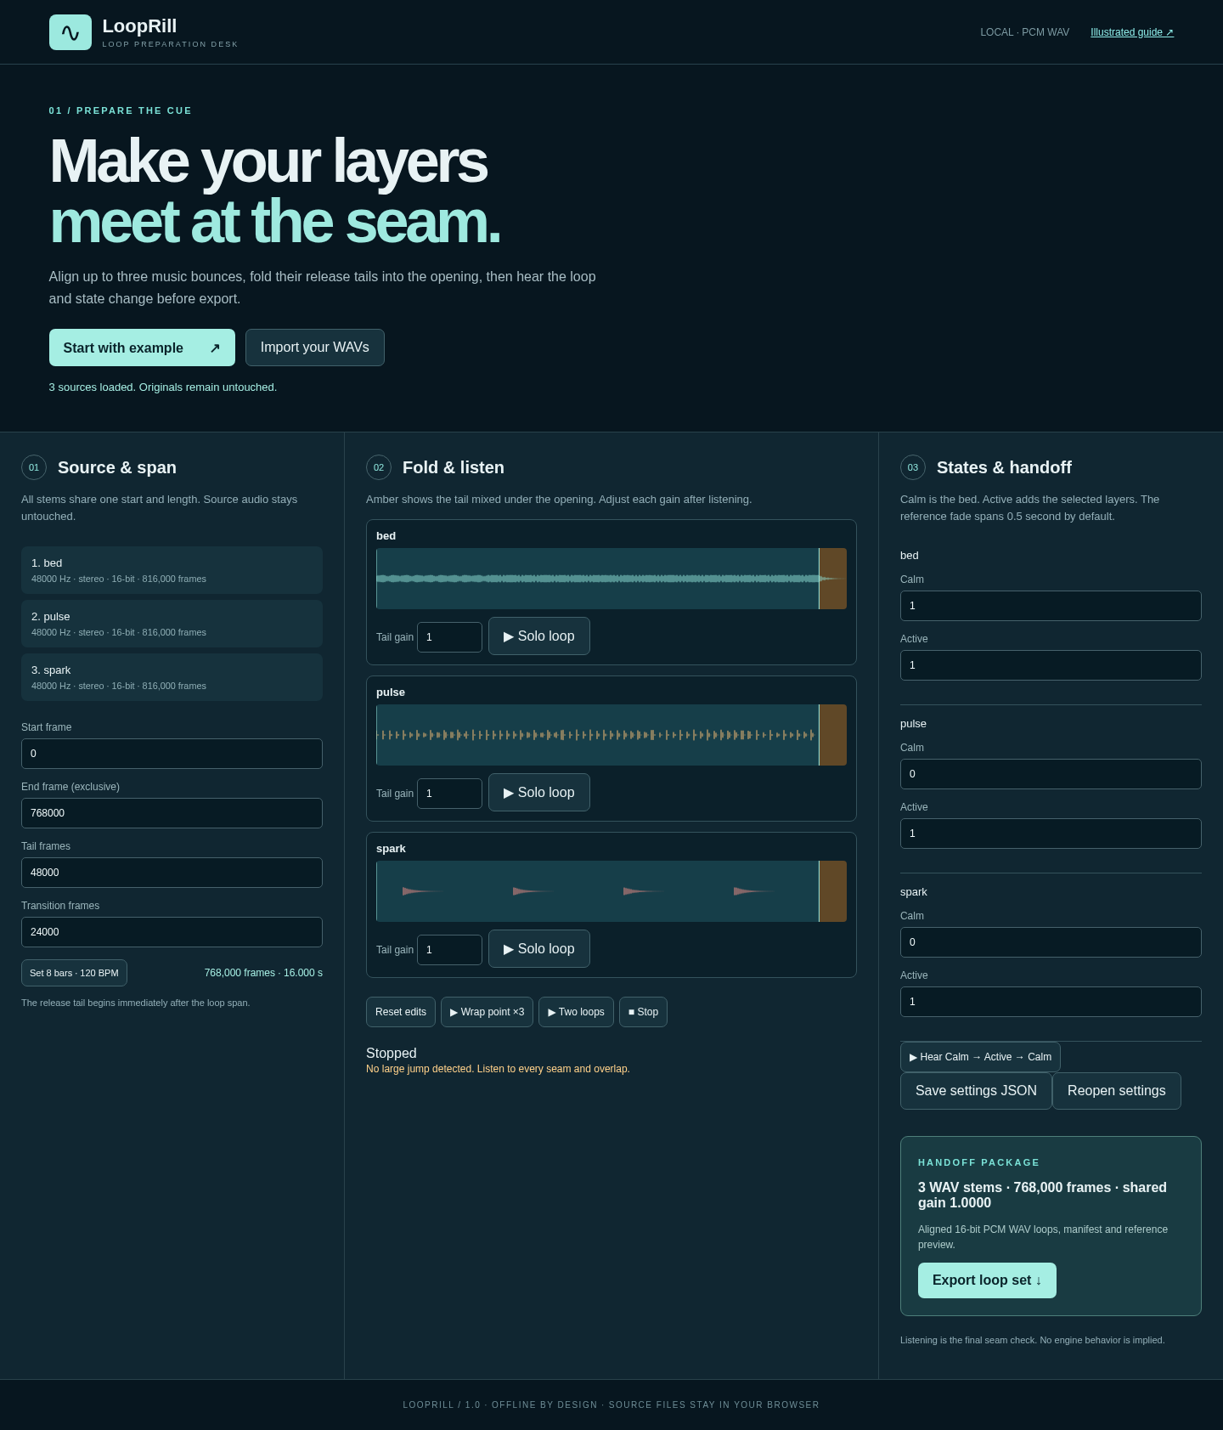Focus the pulse Tail gain field

[x=449, y=794]
